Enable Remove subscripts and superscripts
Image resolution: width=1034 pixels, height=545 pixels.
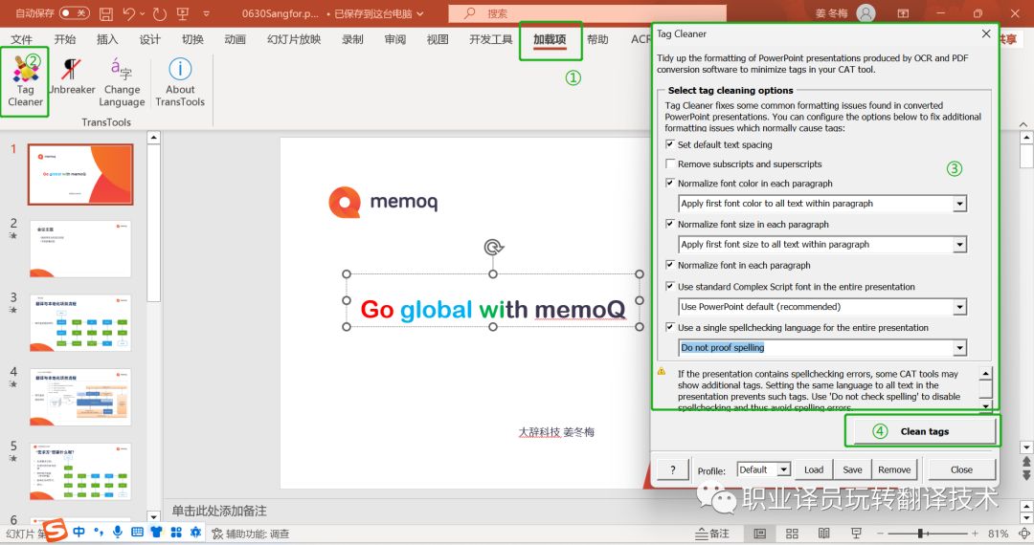pos(670,163)
